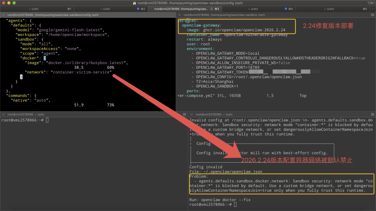
Task: Click the bell icon on tab ⌘3
Action: [212, 9]
